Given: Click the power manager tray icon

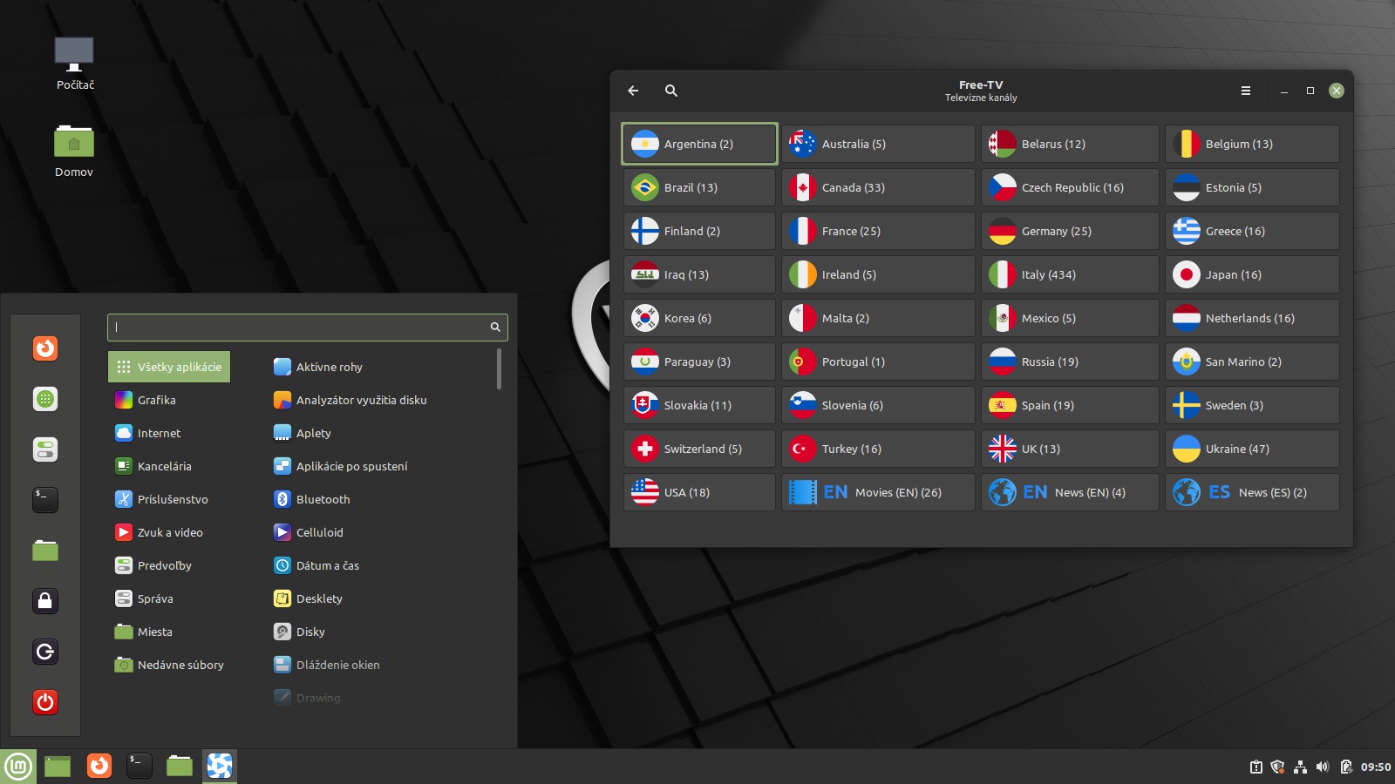Looking at the screenshot, I should tap(1346, 767).
